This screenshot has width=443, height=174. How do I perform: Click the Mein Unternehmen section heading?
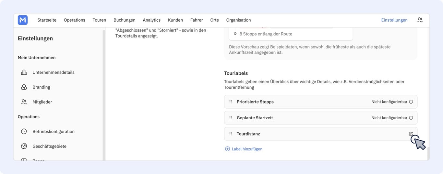(37, 58)
